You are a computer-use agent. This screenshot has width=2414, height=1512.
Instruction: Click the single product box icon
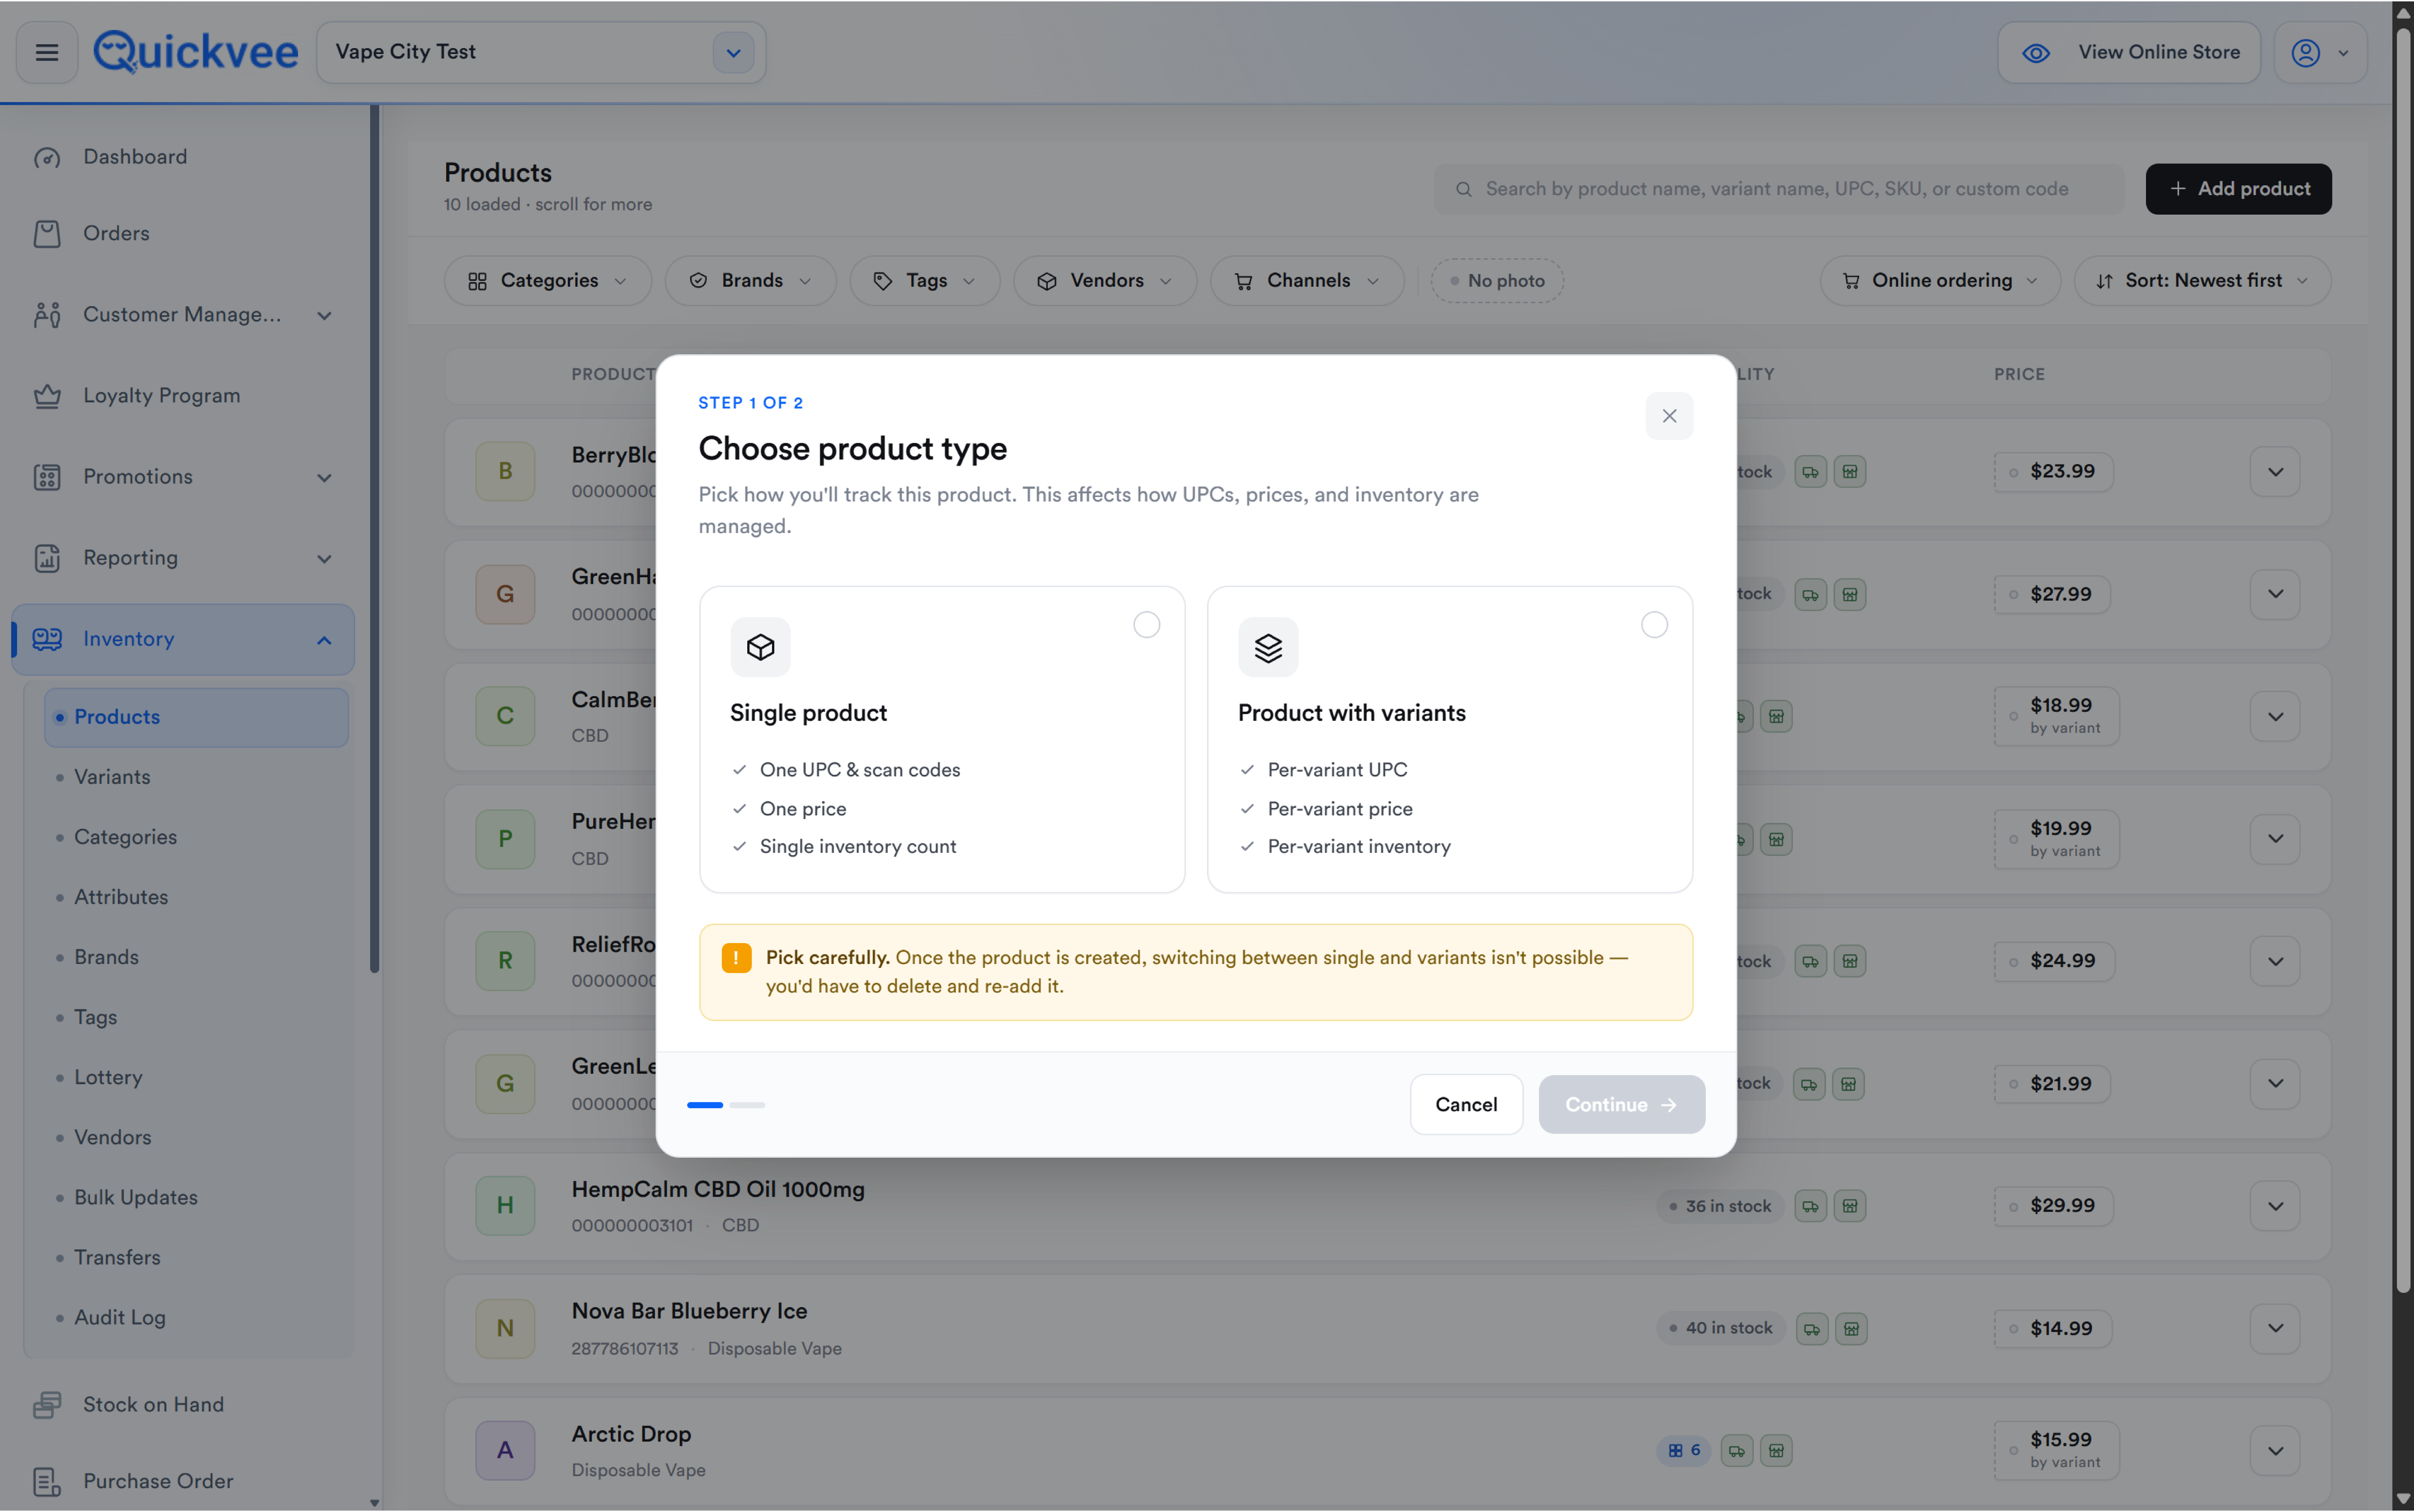pos(760,647)
